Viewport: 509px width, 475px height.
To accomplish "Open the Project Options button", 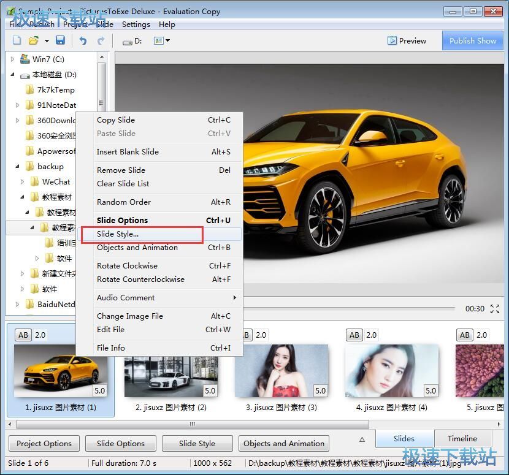I will point(44,444).
